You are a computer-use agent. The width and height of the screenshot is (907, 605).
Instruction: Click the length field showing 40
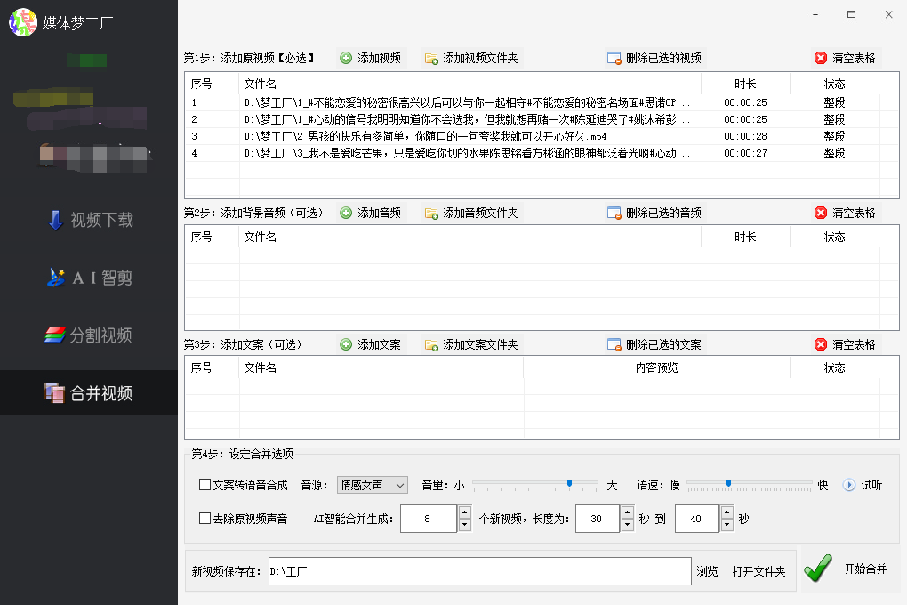(697, 519)
